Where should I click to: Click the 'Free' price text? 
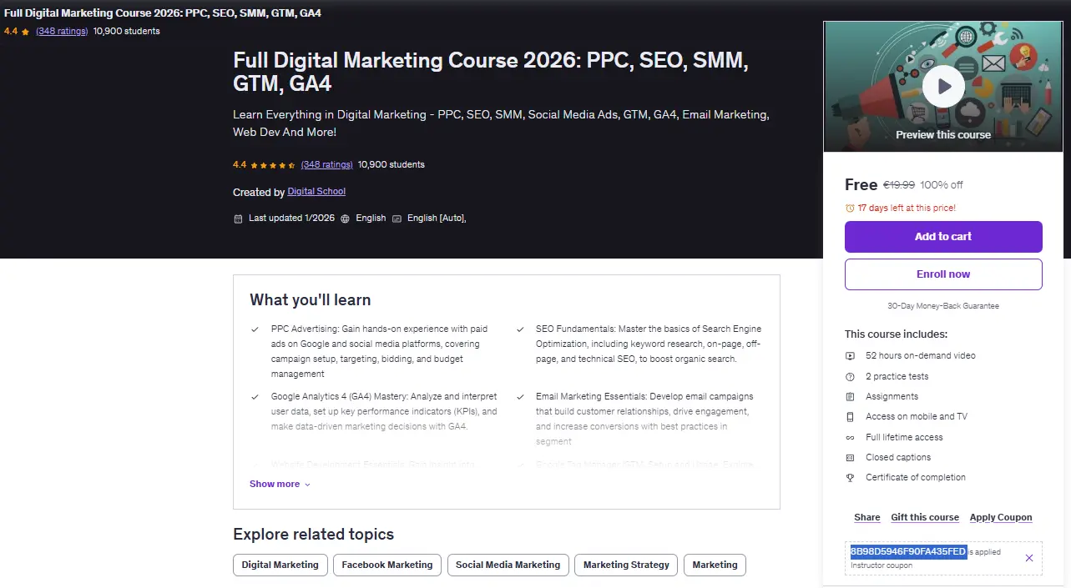[861, 184]
